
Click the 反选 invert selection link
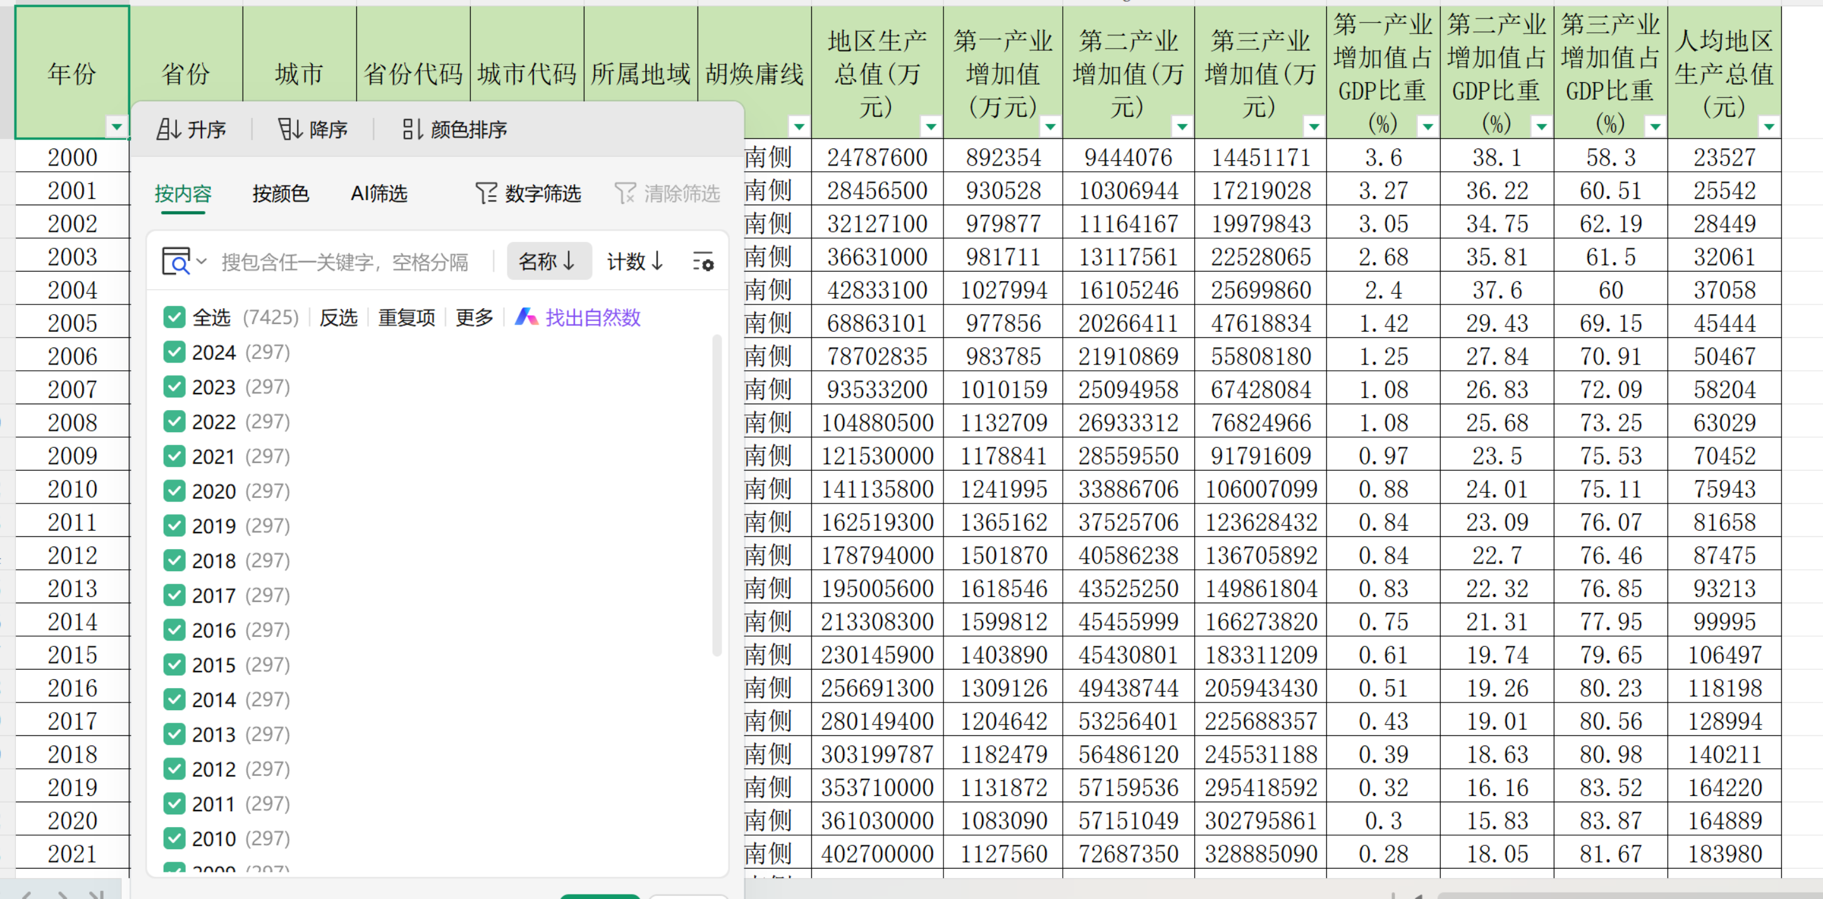[338, 318]
